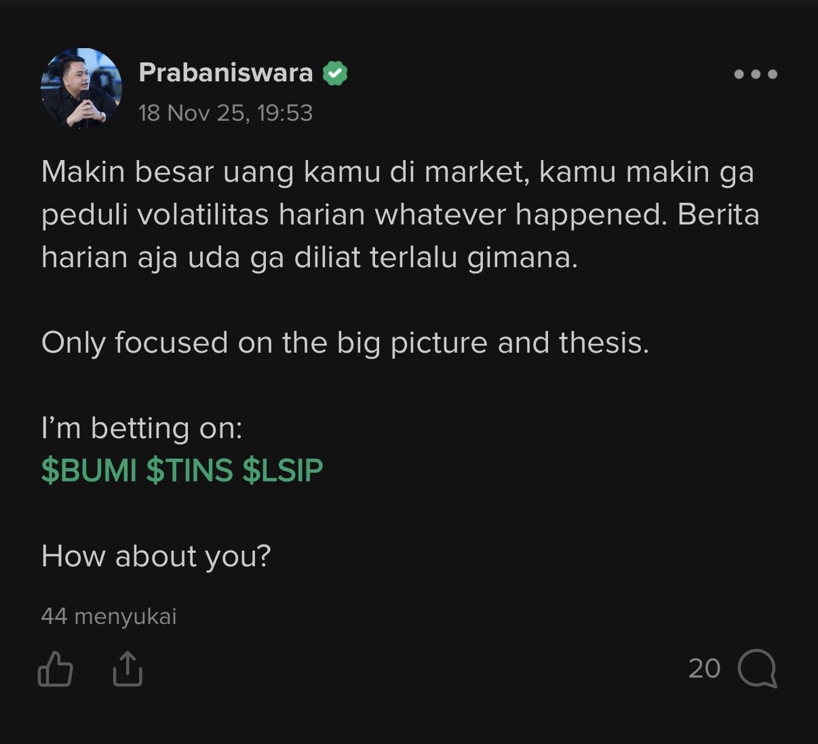The width and height of the screenshot is (818, 744).
Task: Open the $LSIP stock ticker link
Action: pos(282,470)
